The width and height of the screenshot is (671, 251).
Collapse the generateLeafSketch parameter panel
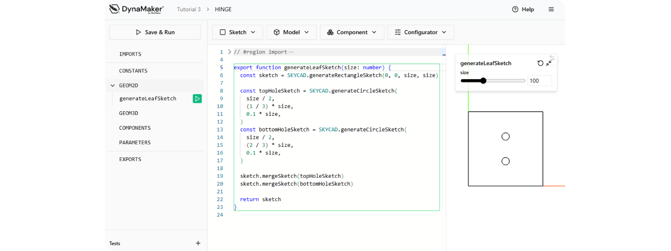click(549, 63)
